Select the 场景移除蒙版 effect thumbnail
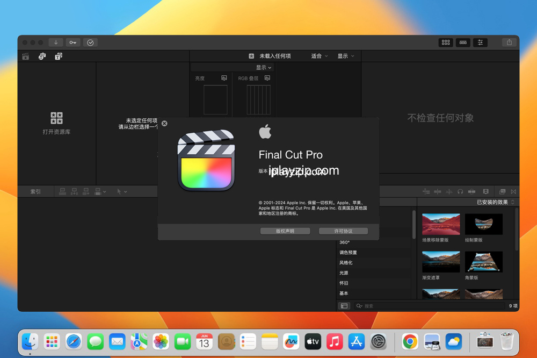Image resolution: width=537 pixels, height=358 pixels. [x=441, y=224]
